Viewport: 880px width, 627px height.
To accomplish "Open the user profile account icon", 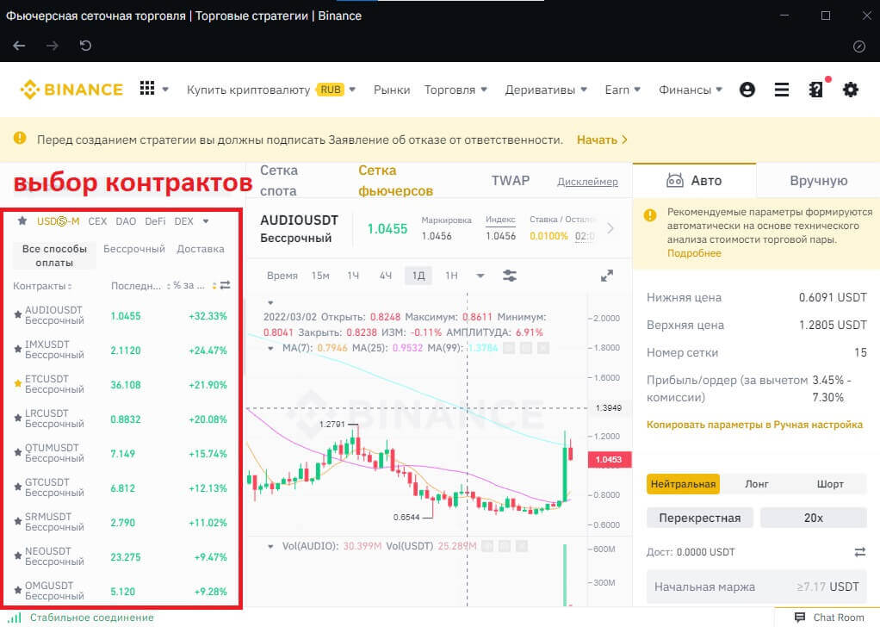I will tap(747, 90).
